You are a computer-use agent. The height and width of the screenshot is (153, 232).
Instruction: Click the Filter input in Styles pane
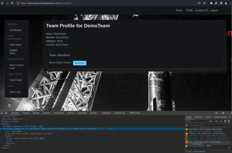195,121
